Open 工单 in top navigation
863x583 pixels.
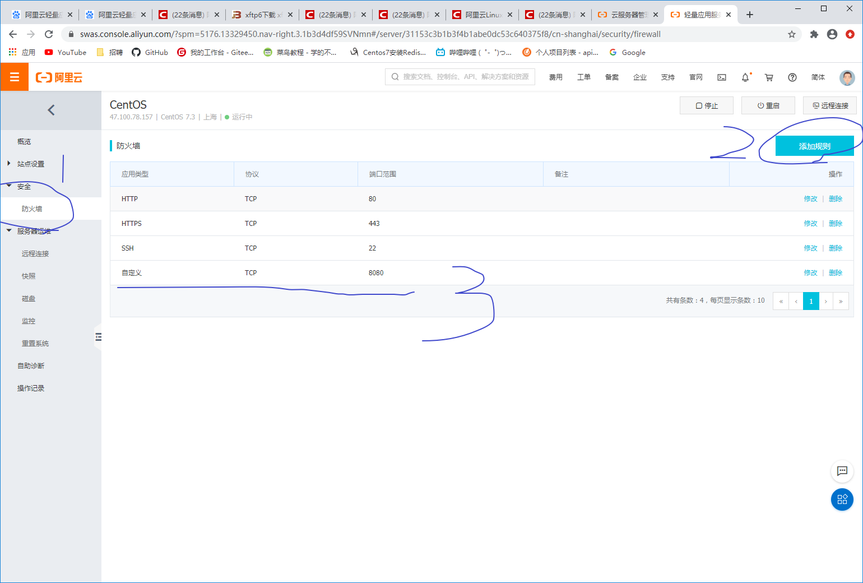(583, 77)
